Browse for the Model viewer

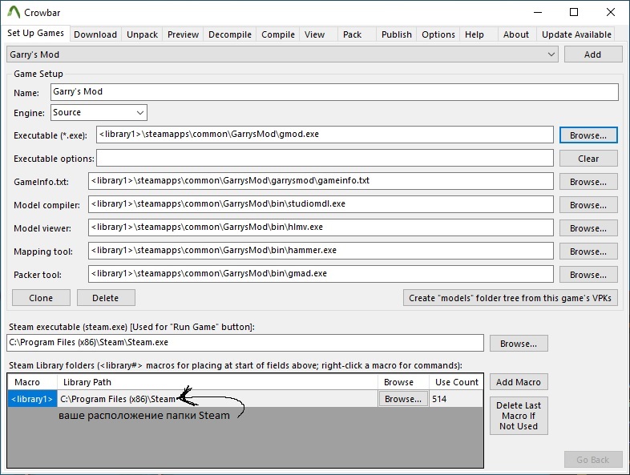click(588, 228)
